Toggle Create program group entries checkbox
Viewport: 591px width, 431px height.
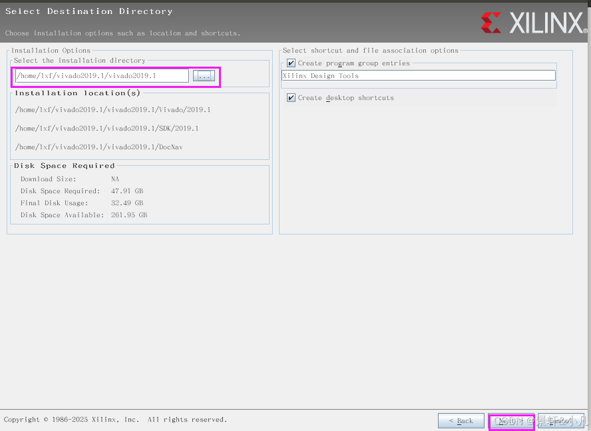click(291, 63)
